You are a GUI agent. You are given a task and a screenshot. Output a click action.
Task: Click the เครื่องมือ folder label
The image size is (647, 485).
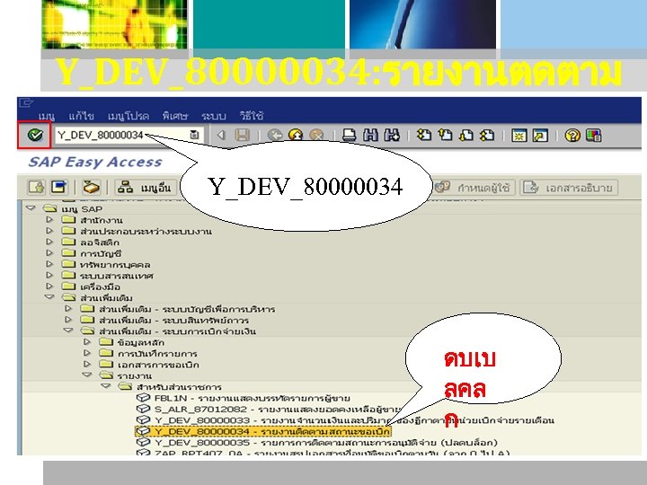[101, 287]
